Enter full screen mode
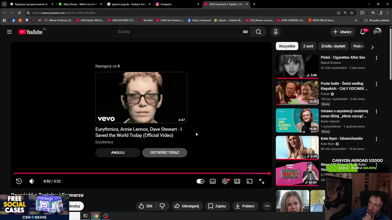392x220 pixels. point(262,181)
